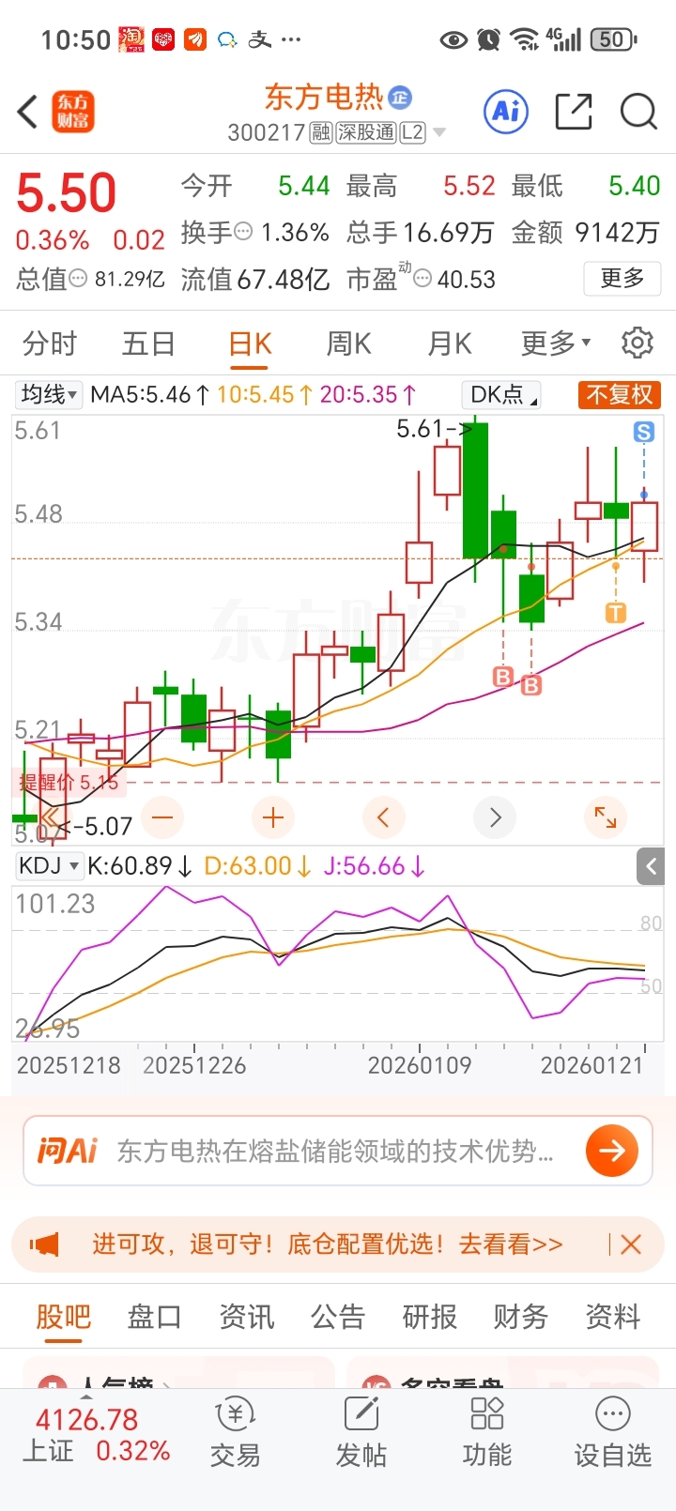Open the search magnifier icon
The width and height of the screenshot is (676, 1511).
tap(638, 112)
